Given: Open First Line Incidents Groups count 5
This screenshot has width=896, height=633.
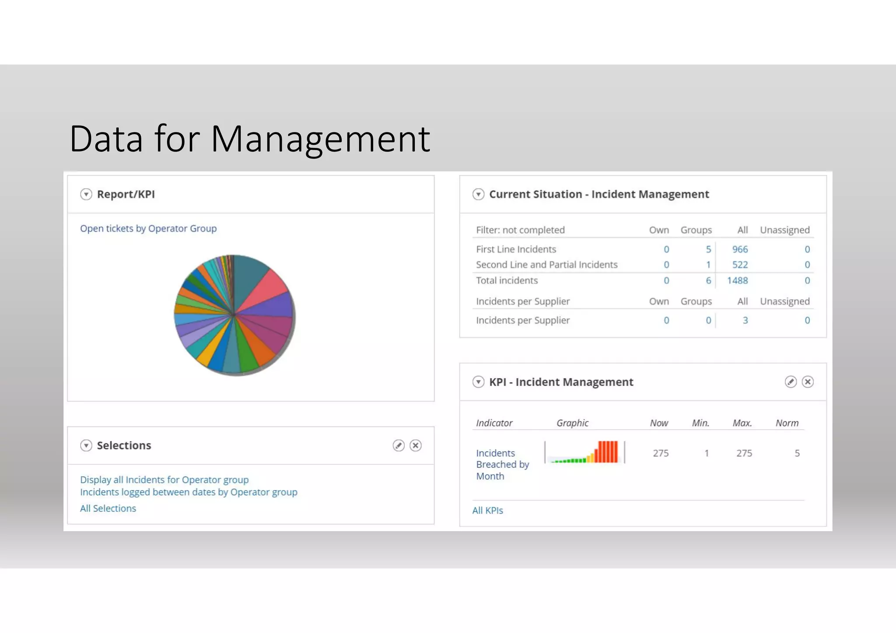Looking at the screenshot, I should pyautogui.click(x=708, y=249).
